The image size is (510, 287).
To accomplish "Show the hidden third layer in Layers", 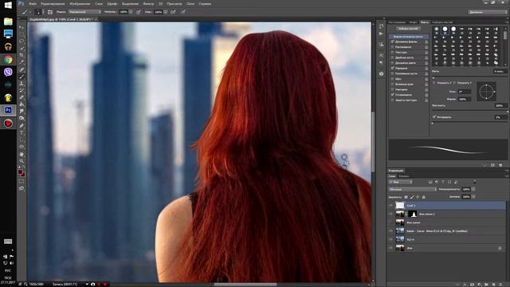I will [x=391, y=222].
